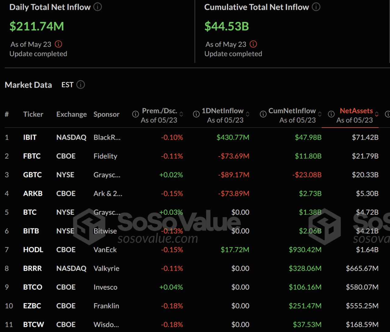This screenshot has height=332, width=390.
Task: Click BTCW's $37.53M cumulative inflow
Action: 307,325
